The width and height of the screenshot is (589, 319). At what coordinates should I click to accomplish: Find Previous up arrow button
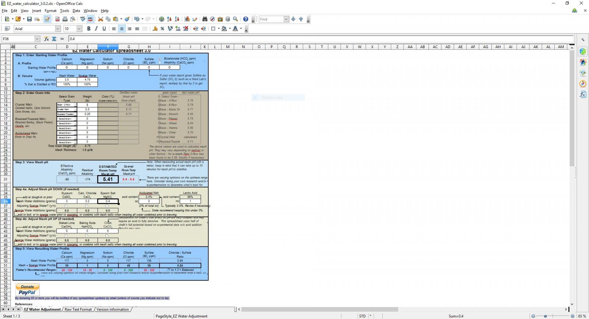coord(301,19)
